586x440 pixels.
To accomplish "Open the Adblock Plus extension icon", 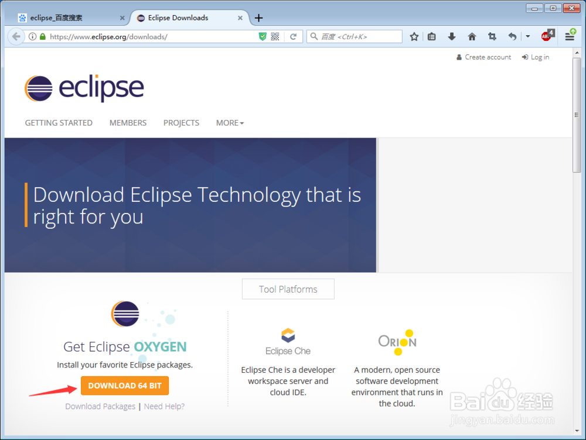I will pyautogui.click(x=547, y=35).
